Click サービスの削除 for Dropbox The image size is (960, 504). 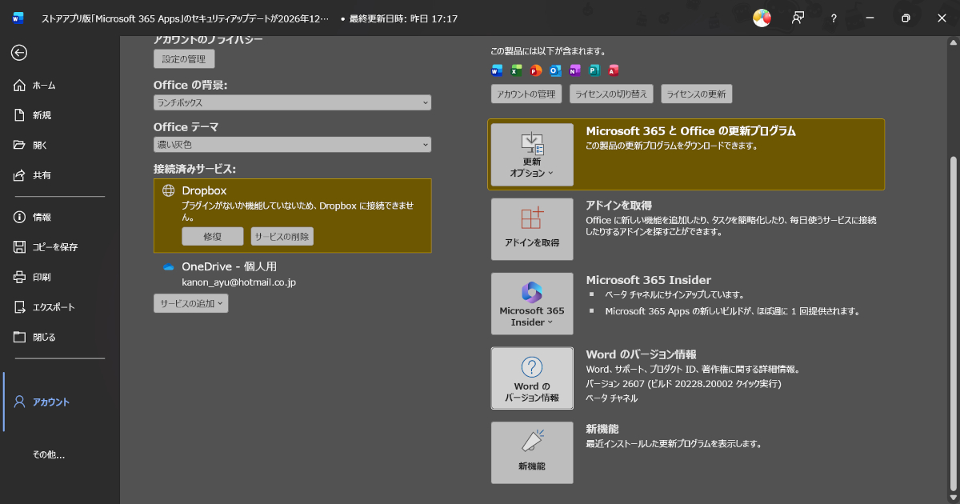[282, 236]
